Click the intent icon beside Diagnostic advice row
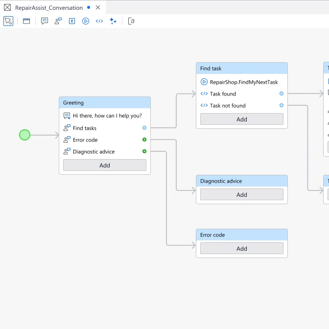Screen dimensions: 329x329 click(x=67, y=151)
